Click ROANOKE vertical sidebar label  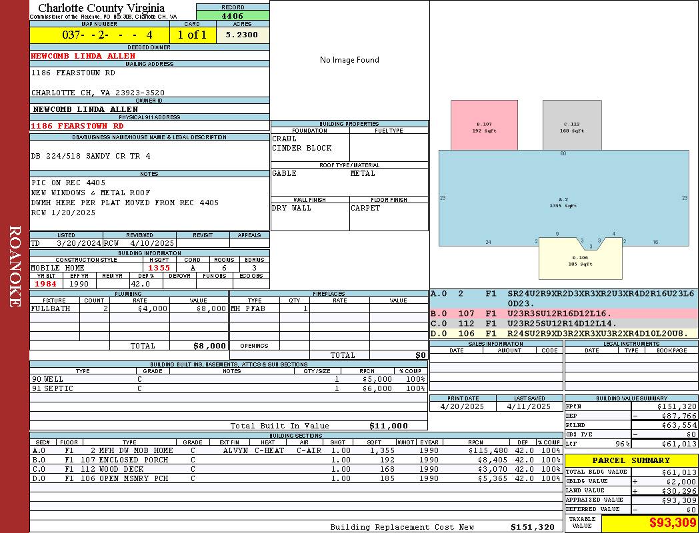tap(15, 266)
